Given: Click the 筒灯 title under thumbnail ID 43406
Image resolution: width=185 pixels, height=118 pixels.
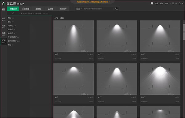Looking at the screenshot, I should [56, 55].
